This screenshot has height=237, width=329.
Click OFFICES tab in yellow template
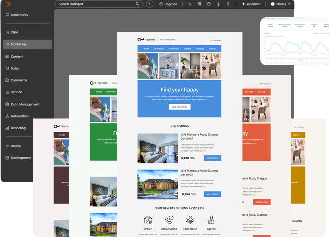pos(296,135)
